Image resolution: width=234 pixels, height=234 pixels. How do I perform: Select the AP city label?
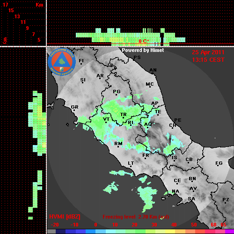point(155,103)
